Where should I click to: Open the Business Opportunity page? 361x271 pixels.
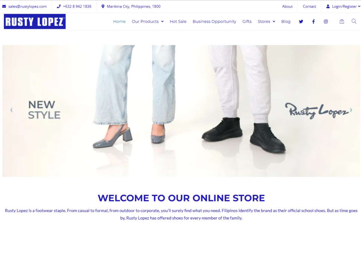tap(214, 21)
